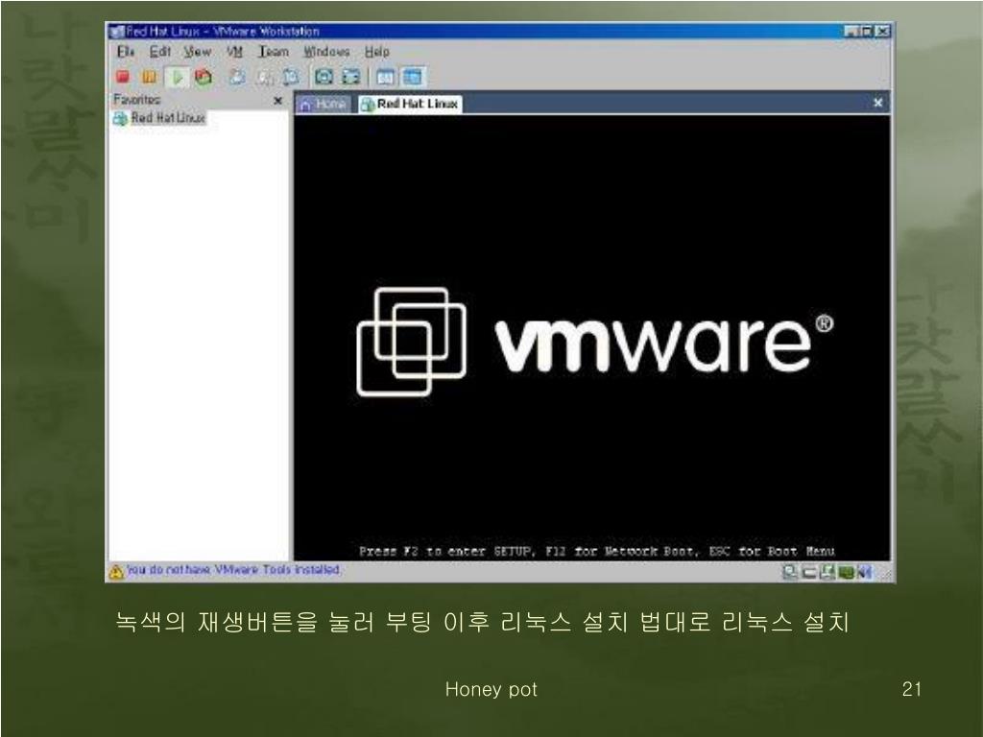983x737 pixels.
Task: Click the red Power Off toolbar button
Action: [x=122, y=76]
